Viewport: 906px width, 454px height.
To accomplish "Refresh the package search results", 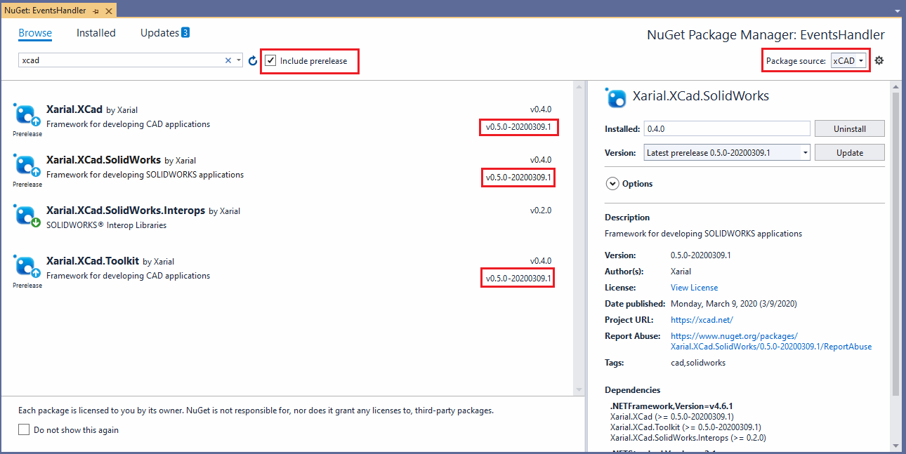I will 253,61.
